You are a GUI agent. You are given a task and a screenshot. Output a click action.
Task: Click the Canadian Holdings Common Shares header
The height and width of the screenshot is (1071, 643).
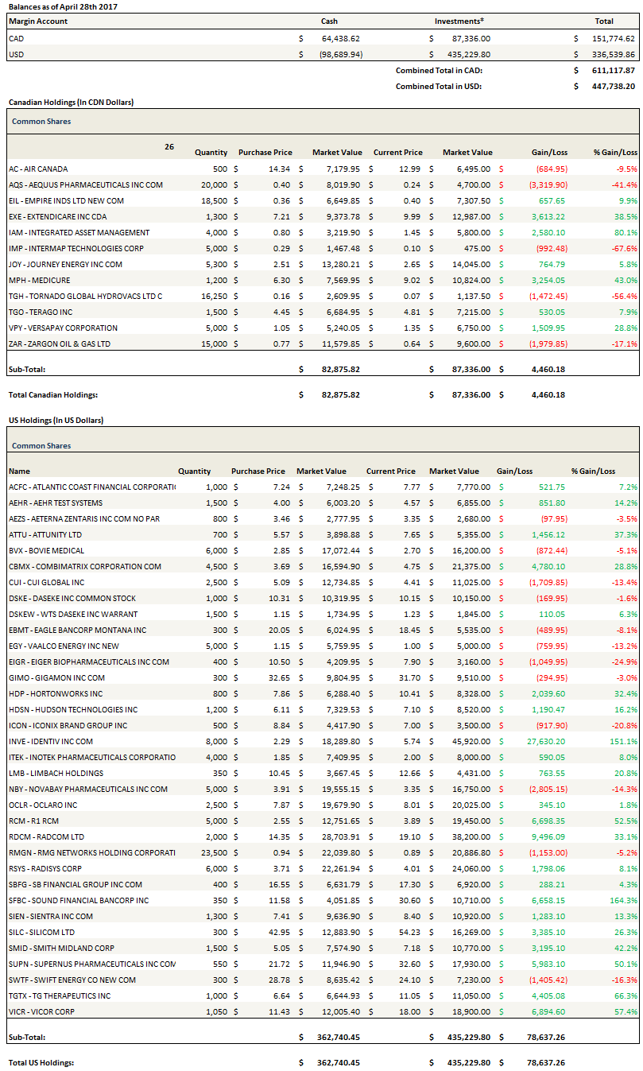click(41, 122)
